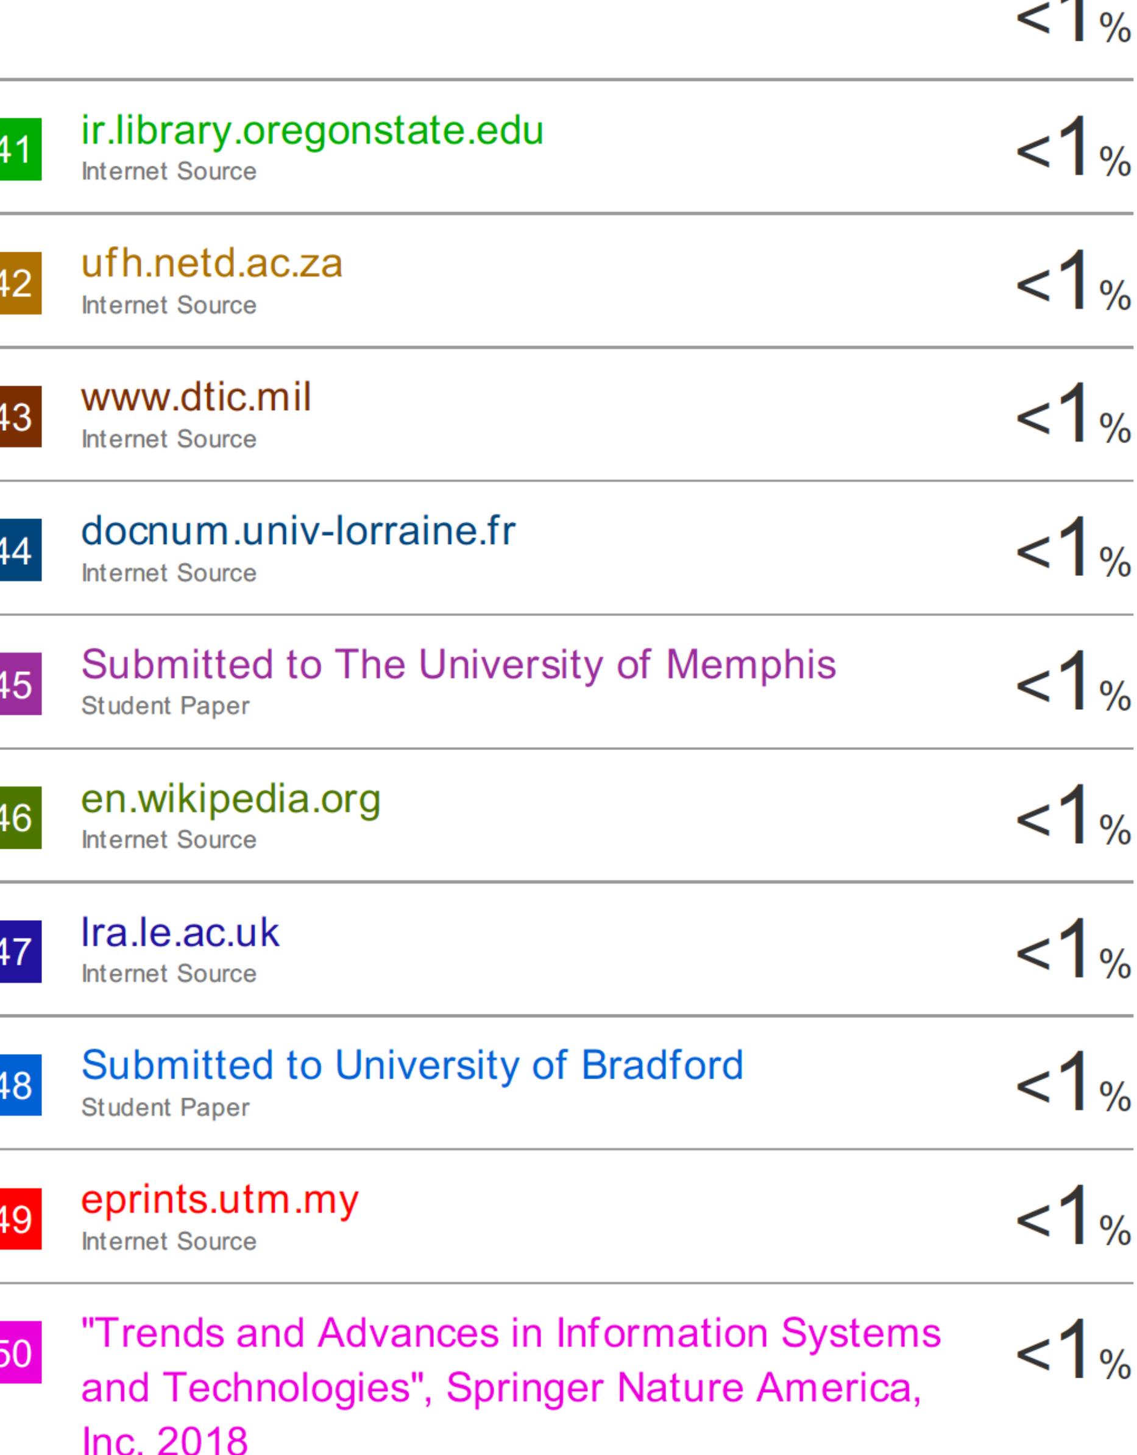Select the dark blue source 47 badge

click(20, 951)
